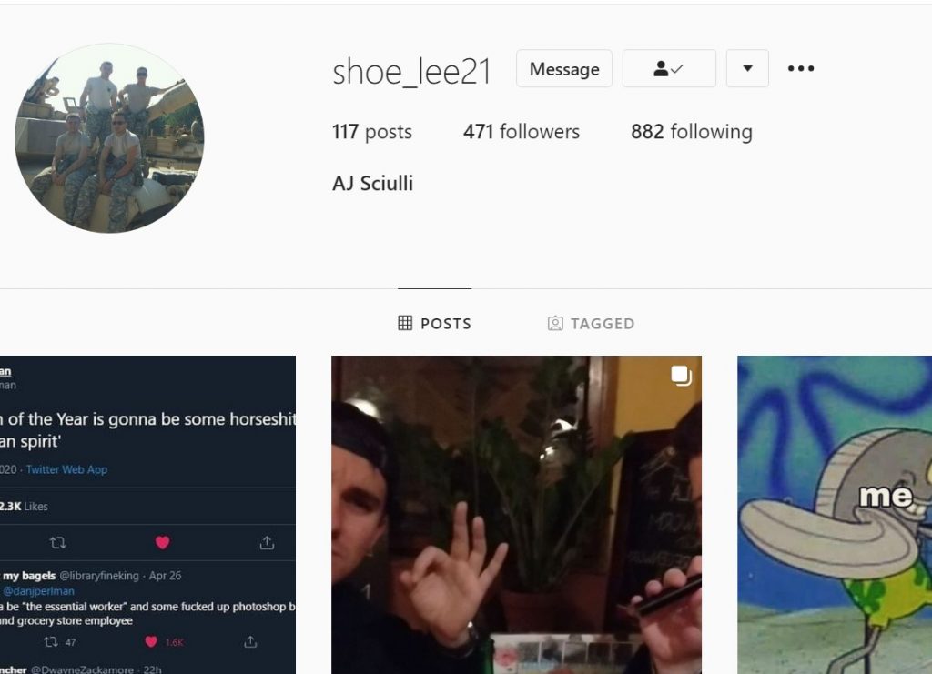The width and height of the screenshot is (932, 674).
Task: Switch to the Tagged tab
Action: tap(591, 323)
